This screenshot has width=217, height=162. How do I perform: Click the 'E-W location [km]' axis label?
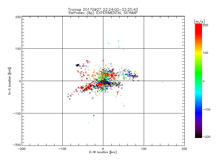point(103,152)
